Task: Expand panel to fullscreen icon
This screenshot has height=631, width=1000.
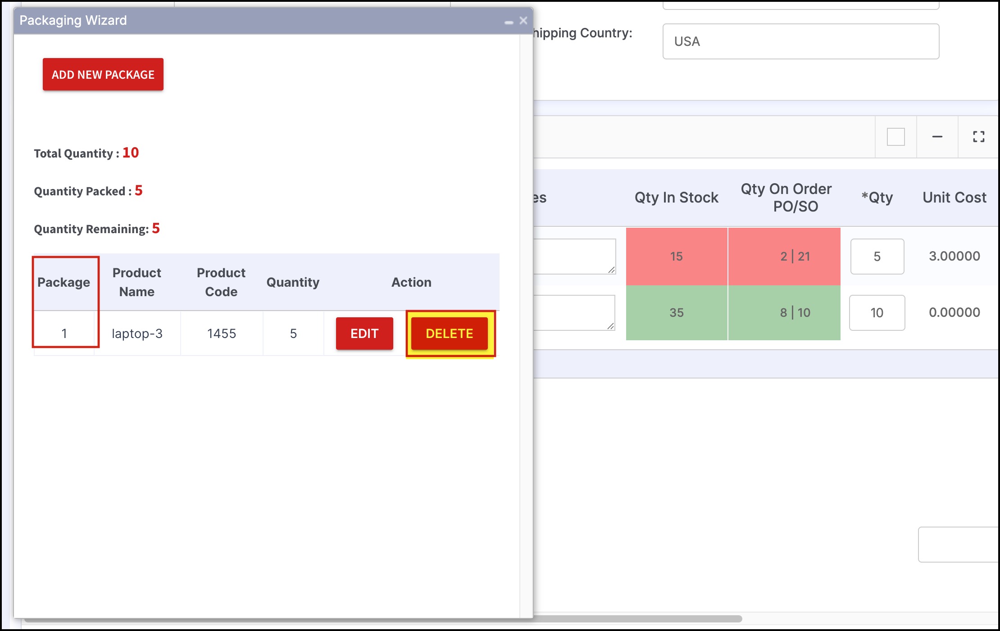Action: 978,137
